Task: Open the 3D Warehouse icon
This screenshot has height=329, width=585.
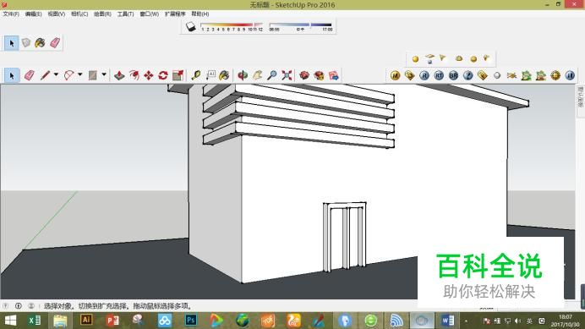Action: (304, 75)
